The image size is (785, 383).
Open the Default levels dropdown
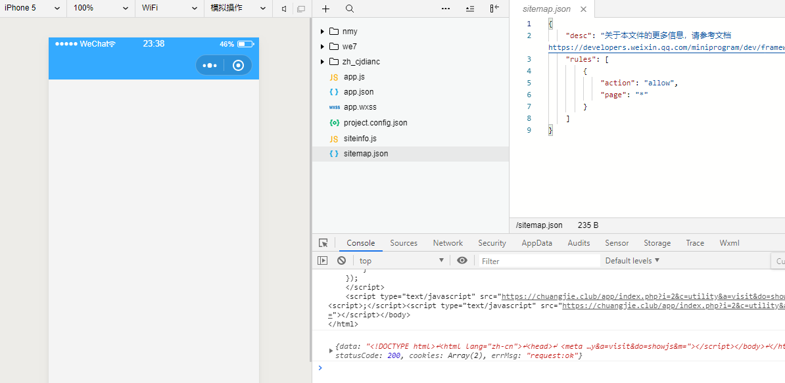[632, 261]
